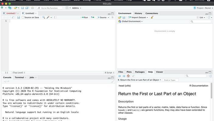
Task: Show the document outline icon
Action: (112, 17)
